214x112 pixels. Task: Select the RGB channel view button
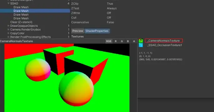point(109,41)
